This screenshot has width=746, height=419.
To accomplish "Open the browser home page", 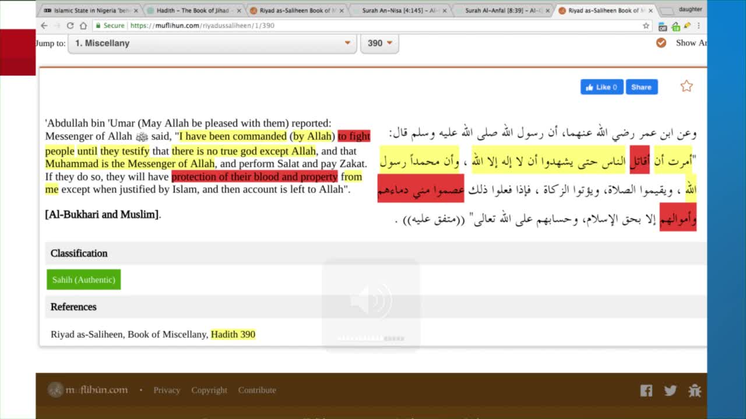I will click(83, 26).
